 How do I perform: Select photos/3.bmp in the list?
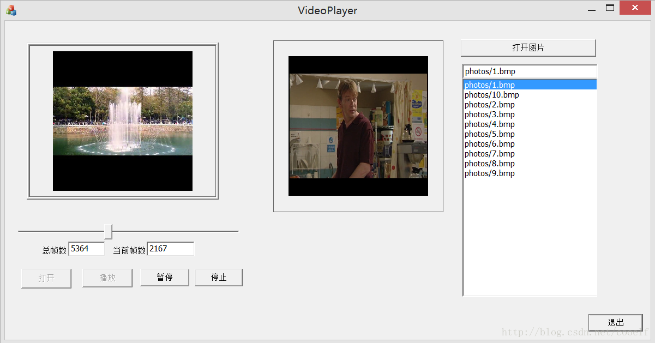click(530, 115)
